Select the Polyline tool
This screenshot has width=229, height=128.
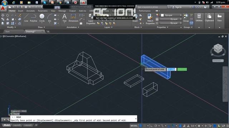[33, 18]
